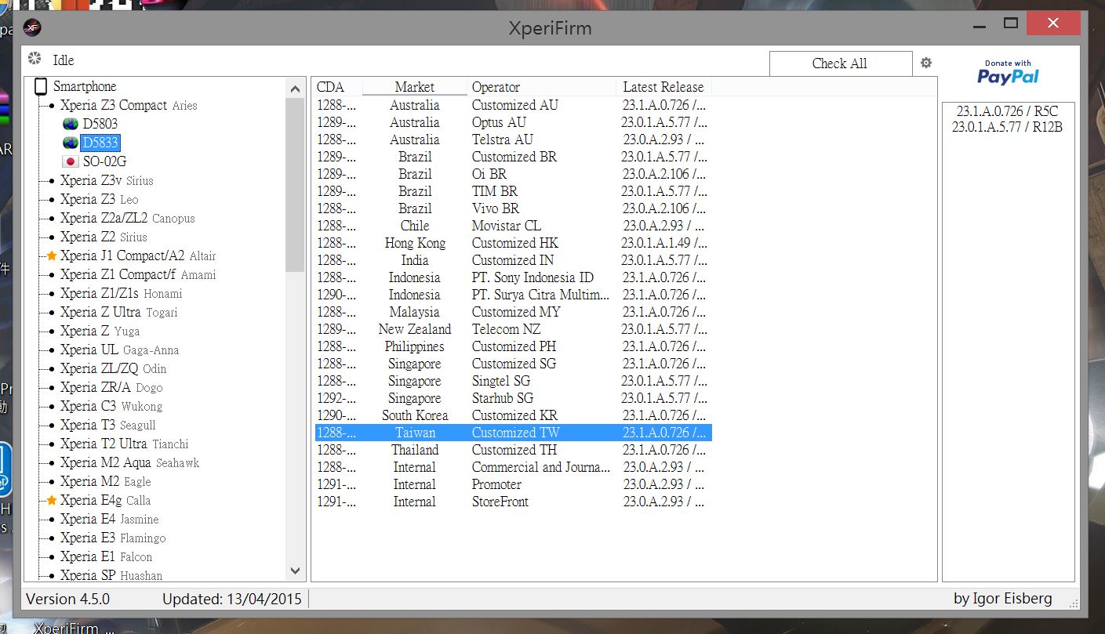
Task: Collapse the Xperia Z3 Compact Aries node
Action: pyautogui.click(x=52, y=106)
